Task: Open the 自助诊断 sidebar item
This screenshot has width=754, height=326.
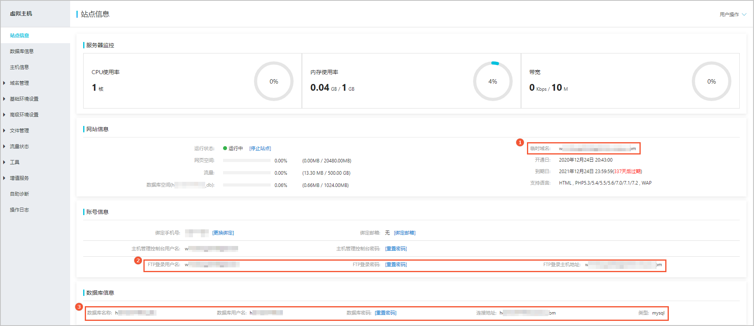Action: [19, 194]
